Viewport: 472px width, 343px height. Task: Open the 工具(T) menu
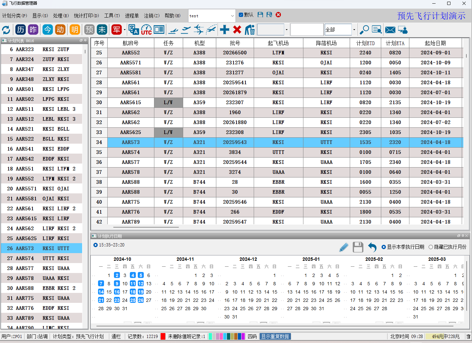[x=112, y=16]
